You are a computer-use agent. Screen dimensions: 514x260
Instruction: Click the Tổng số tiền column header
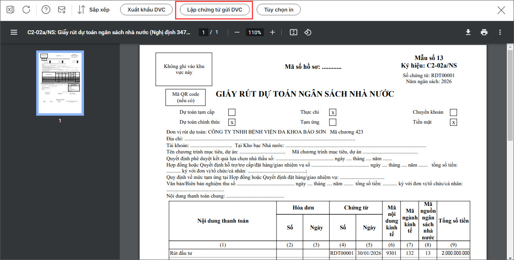pyautogui.click(x=454, y=221)
